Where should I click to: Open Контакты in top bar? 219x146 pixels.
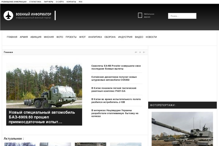click(x=71, y=2)
